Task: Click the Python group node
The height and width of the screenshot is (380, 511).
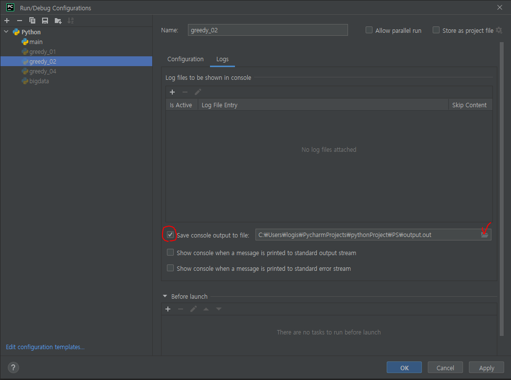Action: click(x=76, y=32)
